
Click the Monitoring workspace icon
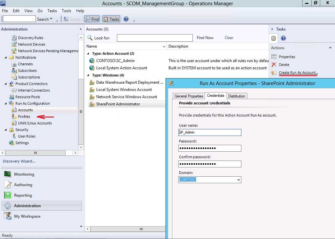8,174
